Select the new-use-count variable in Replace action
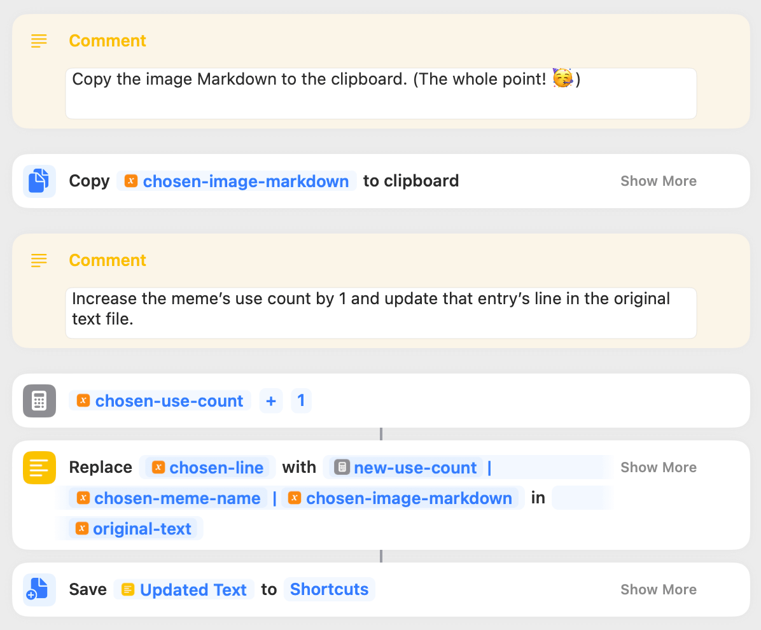Viewport: 761px width, 630px height. 405,467
